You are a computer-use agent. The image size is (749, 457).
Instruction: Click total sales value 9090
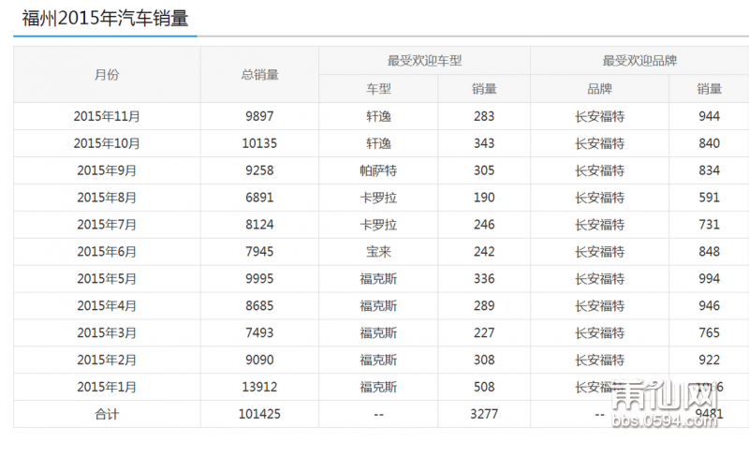coord(259,360)
